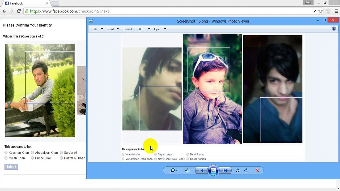Click the child with sunglasses photo
340x191 pixels.
pyautogui.click(x=212, y=89)
